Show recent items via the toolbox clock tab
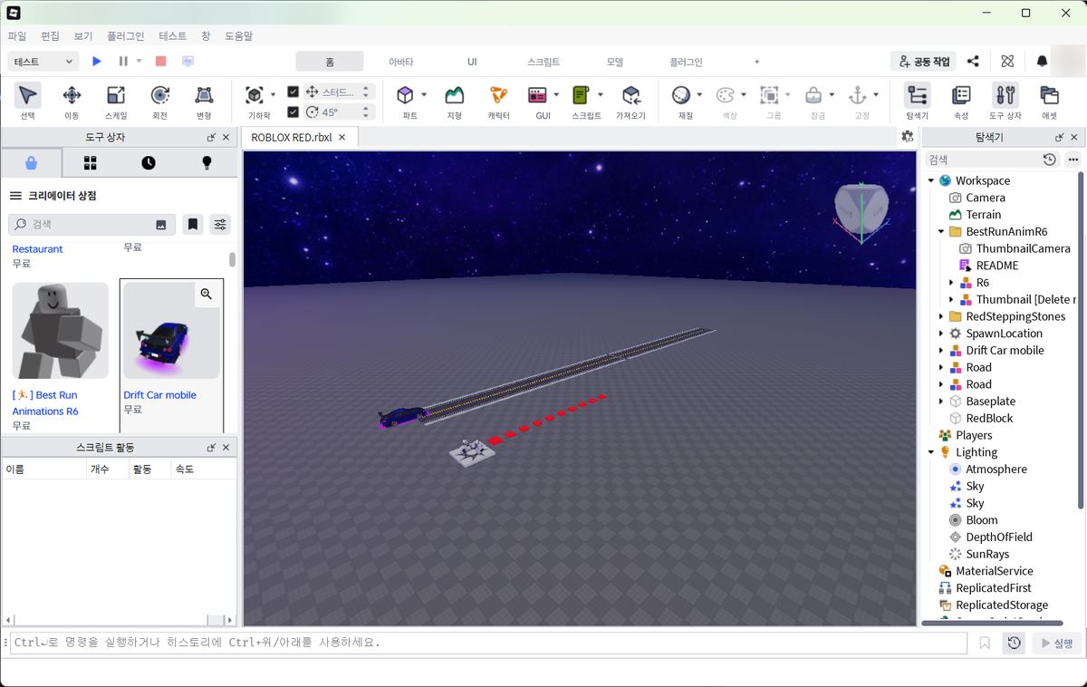This screenshot has width=1087, height=687. point(149,163)
